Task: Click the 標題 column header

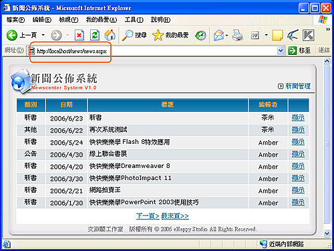Action: tap(168, 104)
